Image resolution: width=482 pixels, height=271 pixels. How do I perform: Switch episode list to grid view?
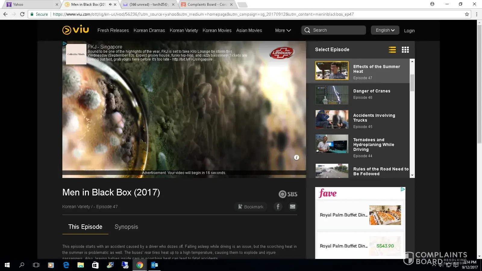click(x=405, y=50)
